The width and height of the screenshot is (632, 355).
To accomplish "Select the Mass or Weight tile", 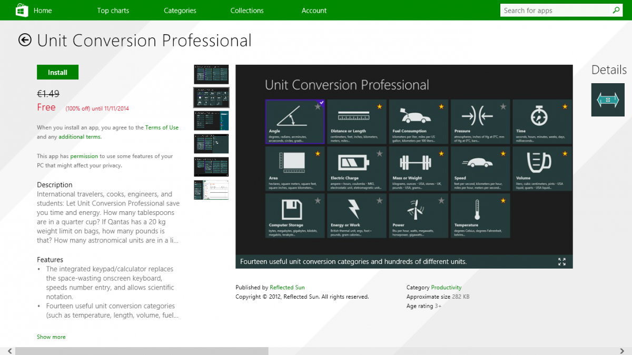I will click(419, 169).
